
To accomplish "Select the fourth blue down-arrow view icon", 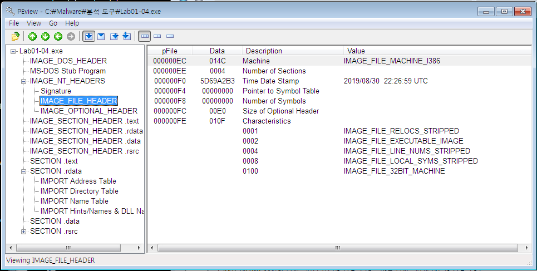I will 127,36.
